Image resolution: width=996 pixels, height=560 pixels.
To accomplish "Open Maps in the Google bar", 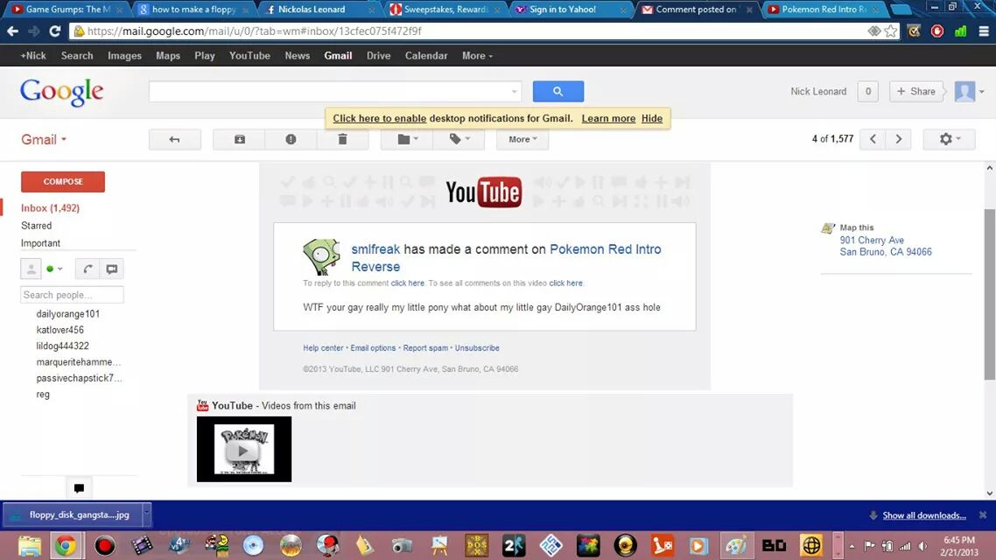I will [168, 56].
